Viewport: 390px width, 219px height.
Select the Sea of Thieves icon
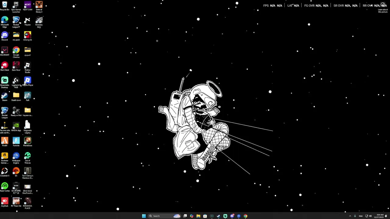click(27, 158)
